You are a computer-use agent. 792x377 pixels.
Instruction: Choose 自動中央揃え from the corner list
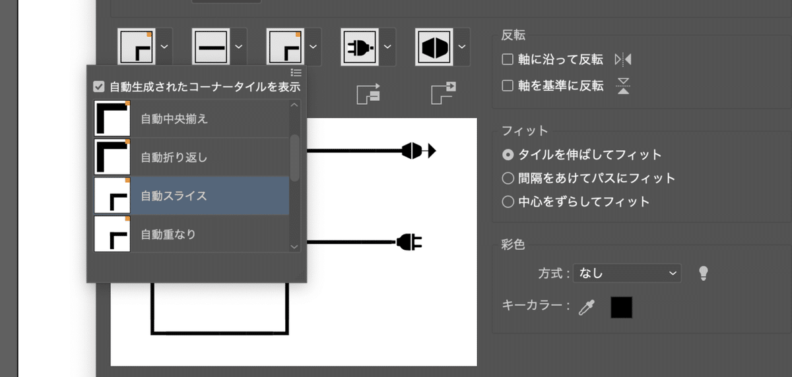(191, 119)
